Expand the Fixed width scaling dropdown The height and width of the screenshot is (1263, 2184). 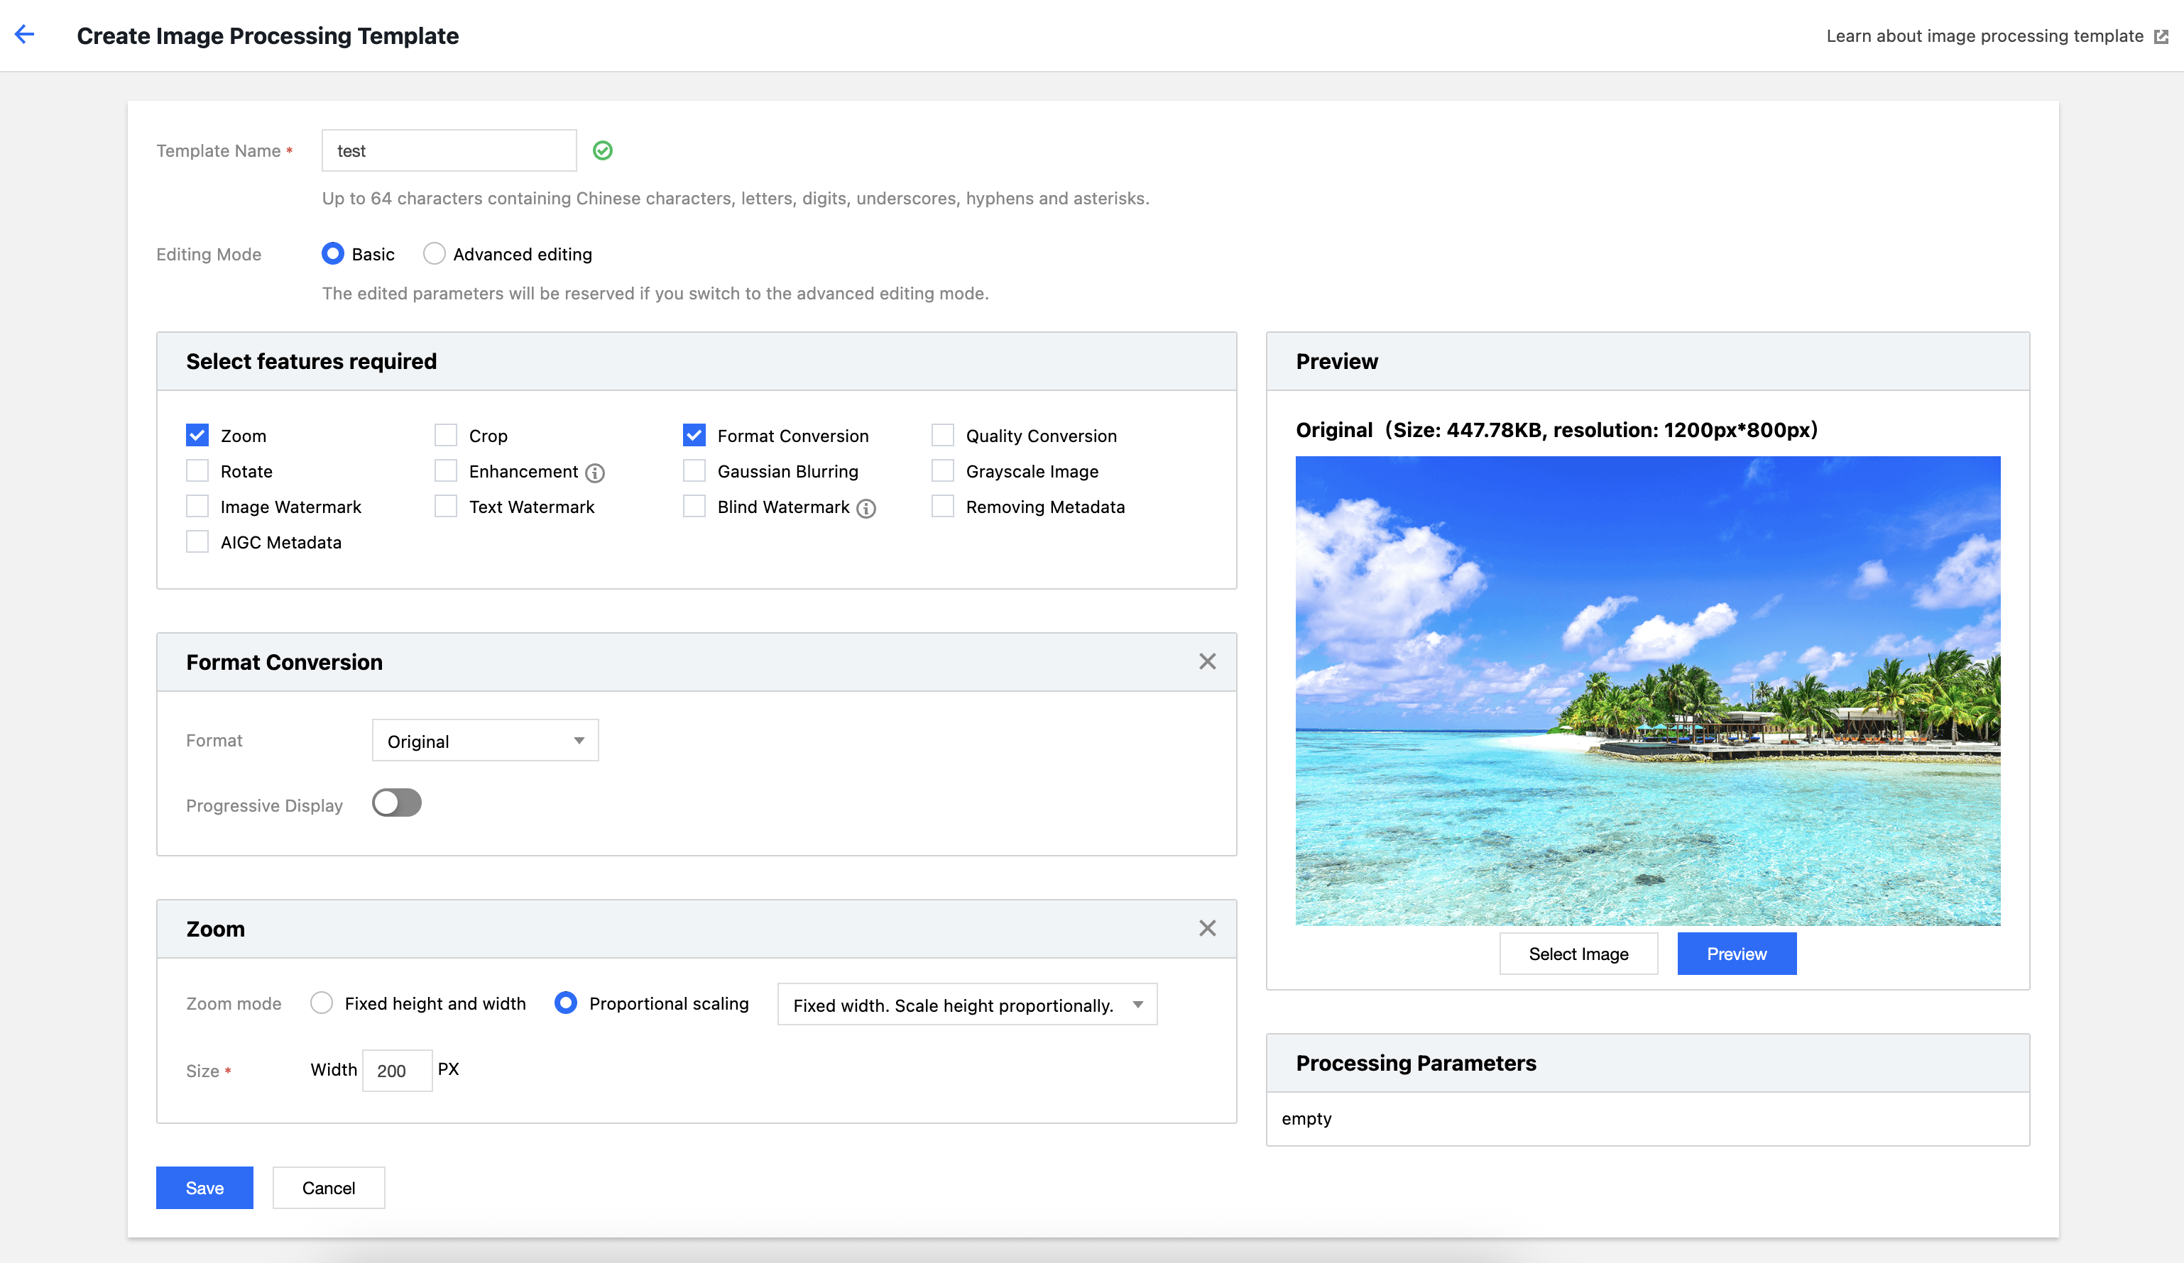[966, 1005]
